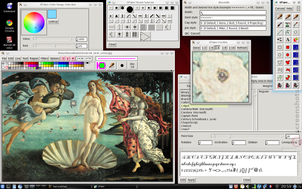Screen dimensions: 302x189
Task: Select the green-dotted outline spline tool
Action: click(280, 77)
